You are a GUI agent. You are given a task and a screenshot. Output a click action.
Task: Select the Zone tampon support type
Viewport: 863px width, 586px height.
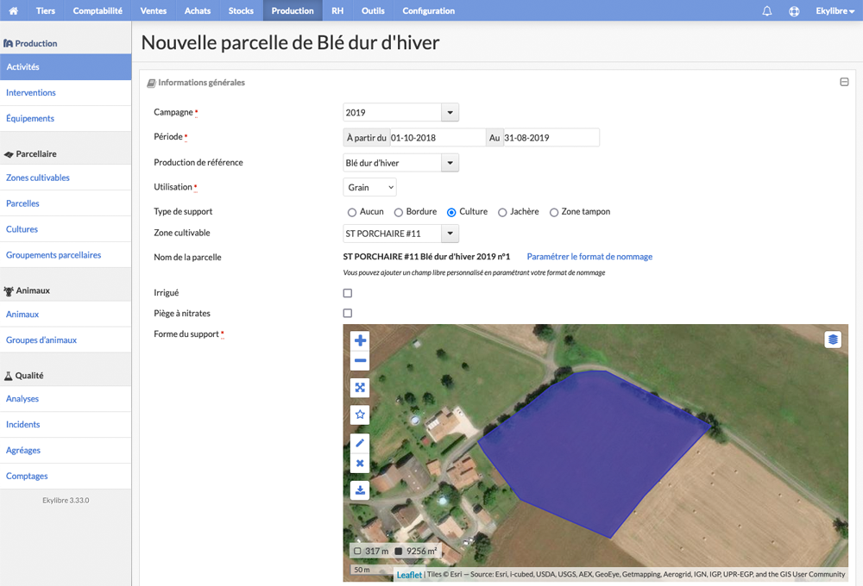click(554, 212)
